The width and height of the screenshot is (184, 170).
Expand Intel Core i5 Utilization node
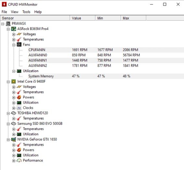[x=14, y=103]
